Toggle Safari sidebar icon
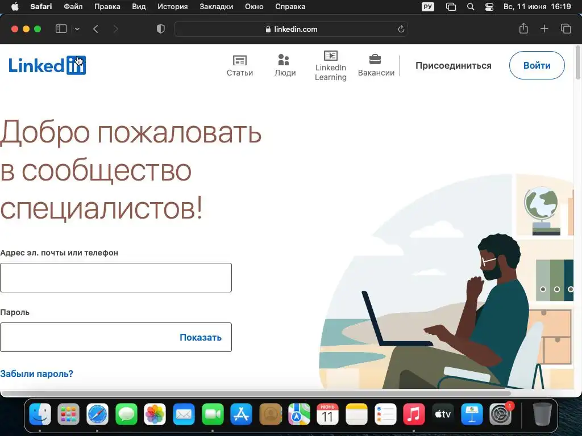 coord(61,29)
